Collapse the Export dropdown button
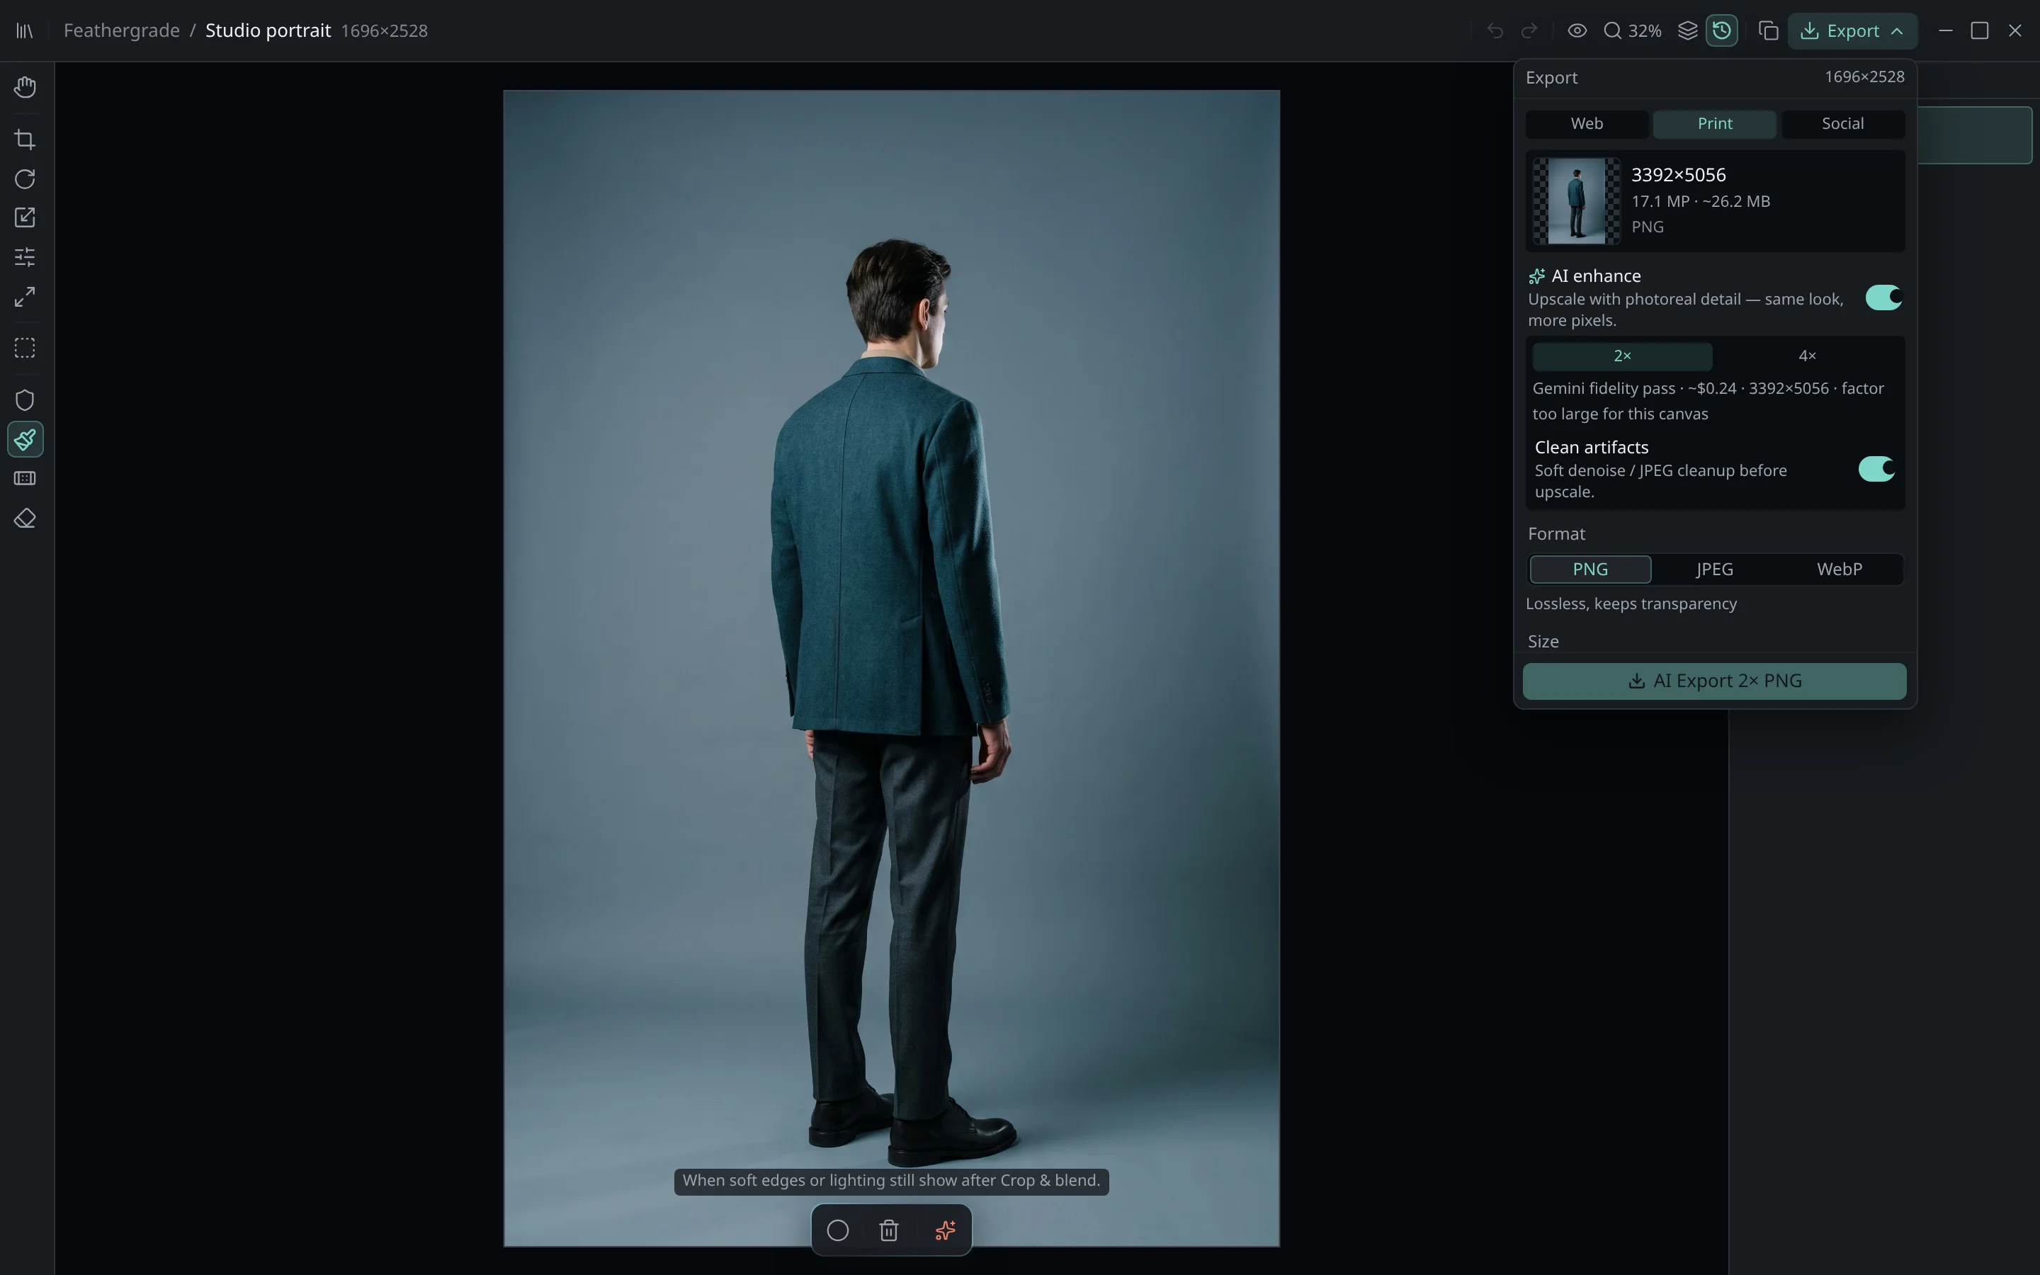The width and height of the screenshot is (2040, 1275). point(1852,31)
